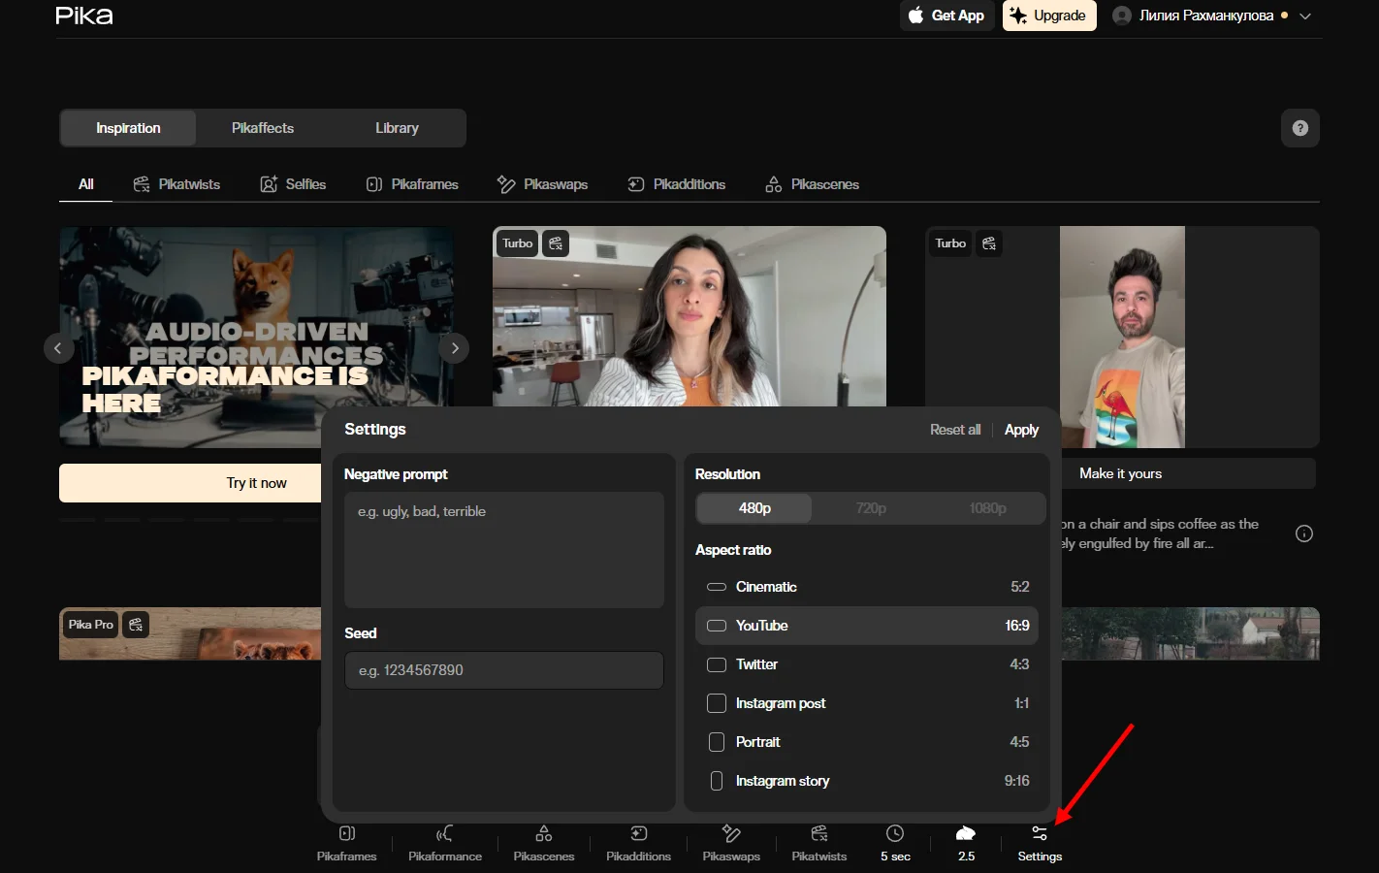Click the Try it now button

pyautogui.click(x=190, y=483)
